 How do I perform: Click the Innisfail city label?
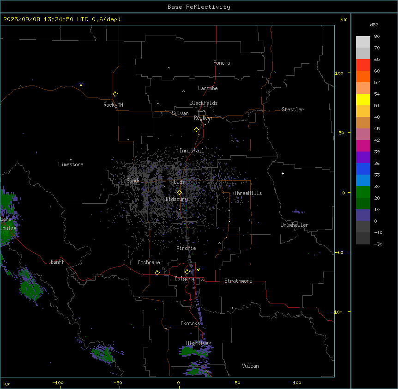(x=192, y=151)
